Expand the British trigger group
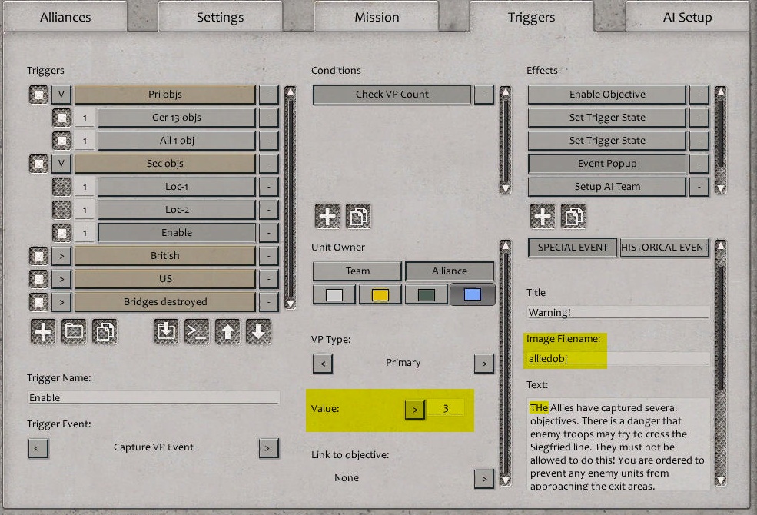Viewport: 757px width, 515px height. click(61, 256)
